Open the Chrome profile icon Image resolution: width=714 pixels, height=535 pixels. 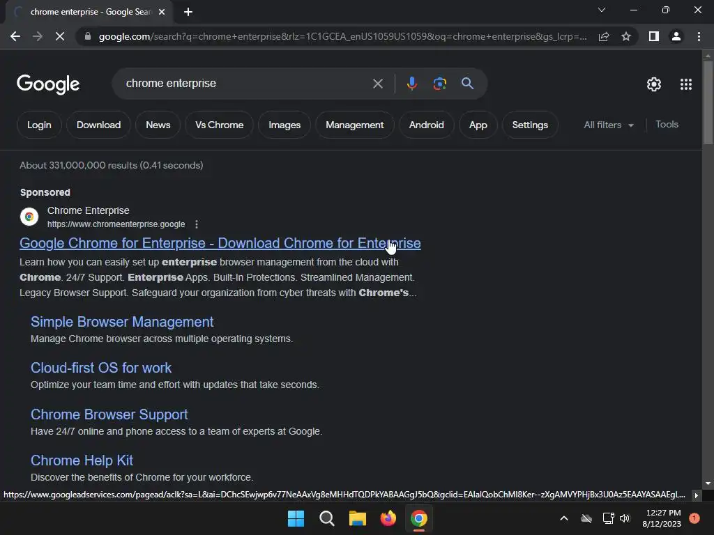pos(676,36)
